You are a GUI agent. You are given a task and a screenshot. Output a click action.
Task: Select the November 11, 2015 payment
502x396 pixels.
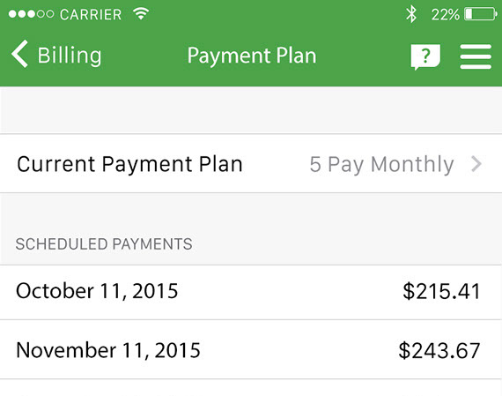pos(251,349)
